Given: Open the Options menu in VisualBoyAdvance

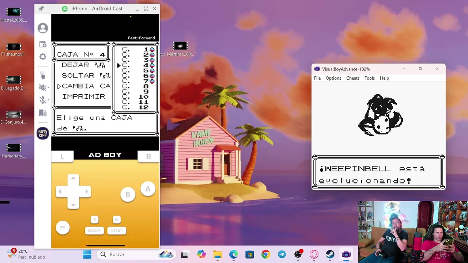Looking at the screenshot, I should [x=333, y=78].
